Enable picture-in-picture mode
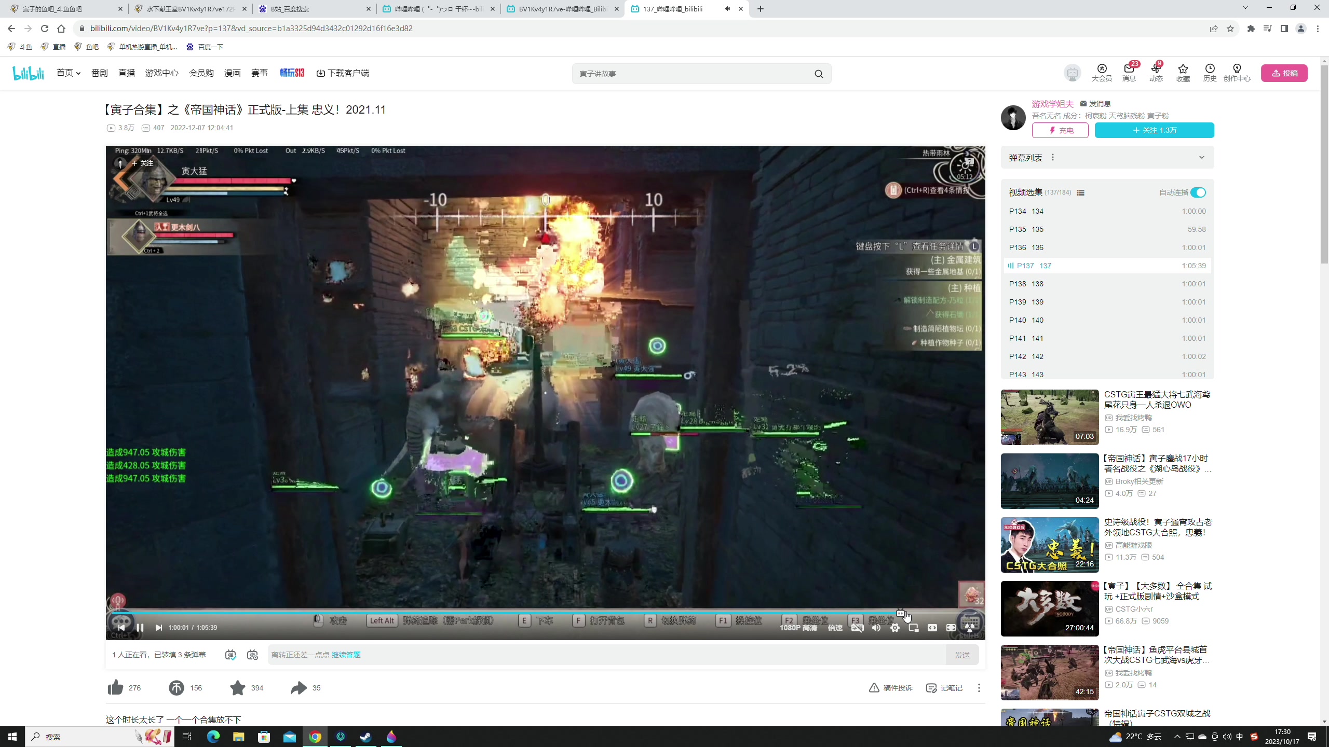Screen dimensions: 1329x747 (x=914, y=628)
